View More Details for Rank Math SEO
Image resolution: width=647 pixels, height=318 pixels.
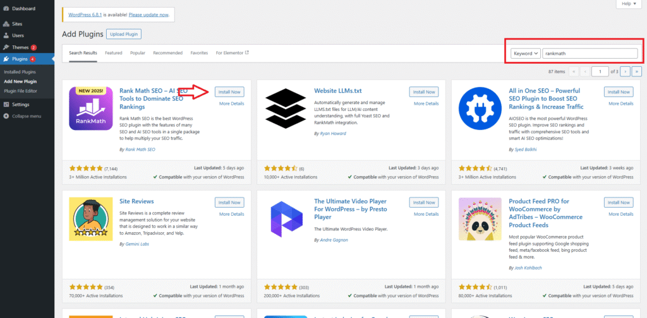click(x=231, y=104)
